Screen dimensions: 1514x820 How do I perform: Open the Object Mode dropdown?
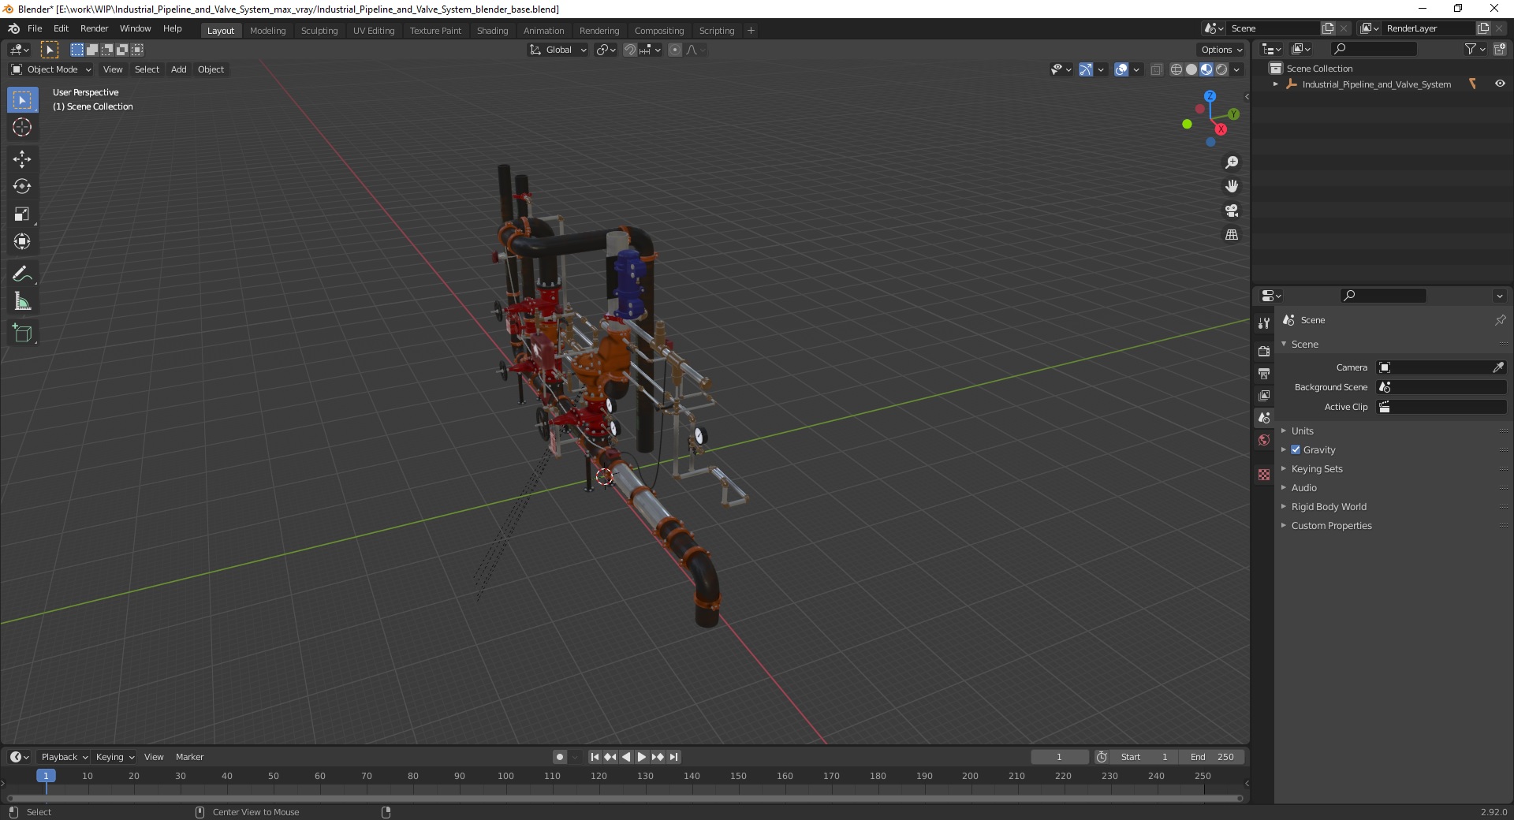tap(51, 69)
